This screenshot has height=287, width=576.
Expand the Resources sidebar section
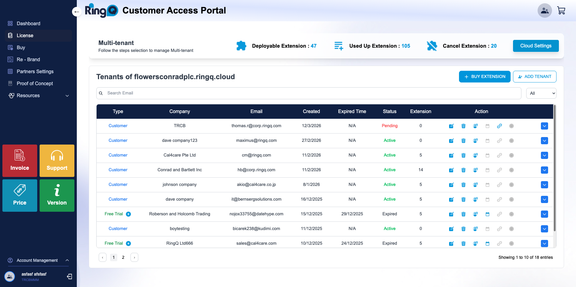(x=38, y=95)
